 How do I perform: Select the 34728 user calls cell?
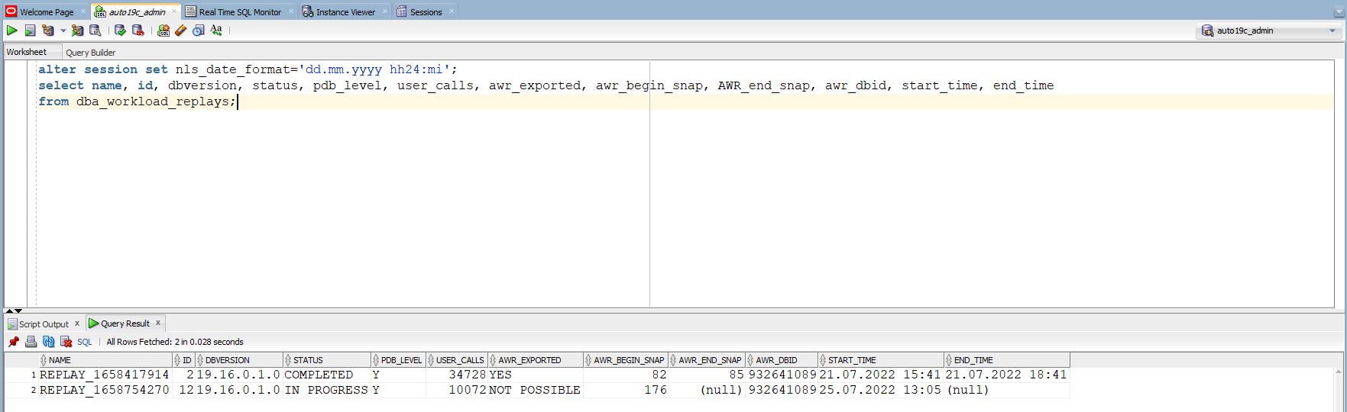[456, 375]
